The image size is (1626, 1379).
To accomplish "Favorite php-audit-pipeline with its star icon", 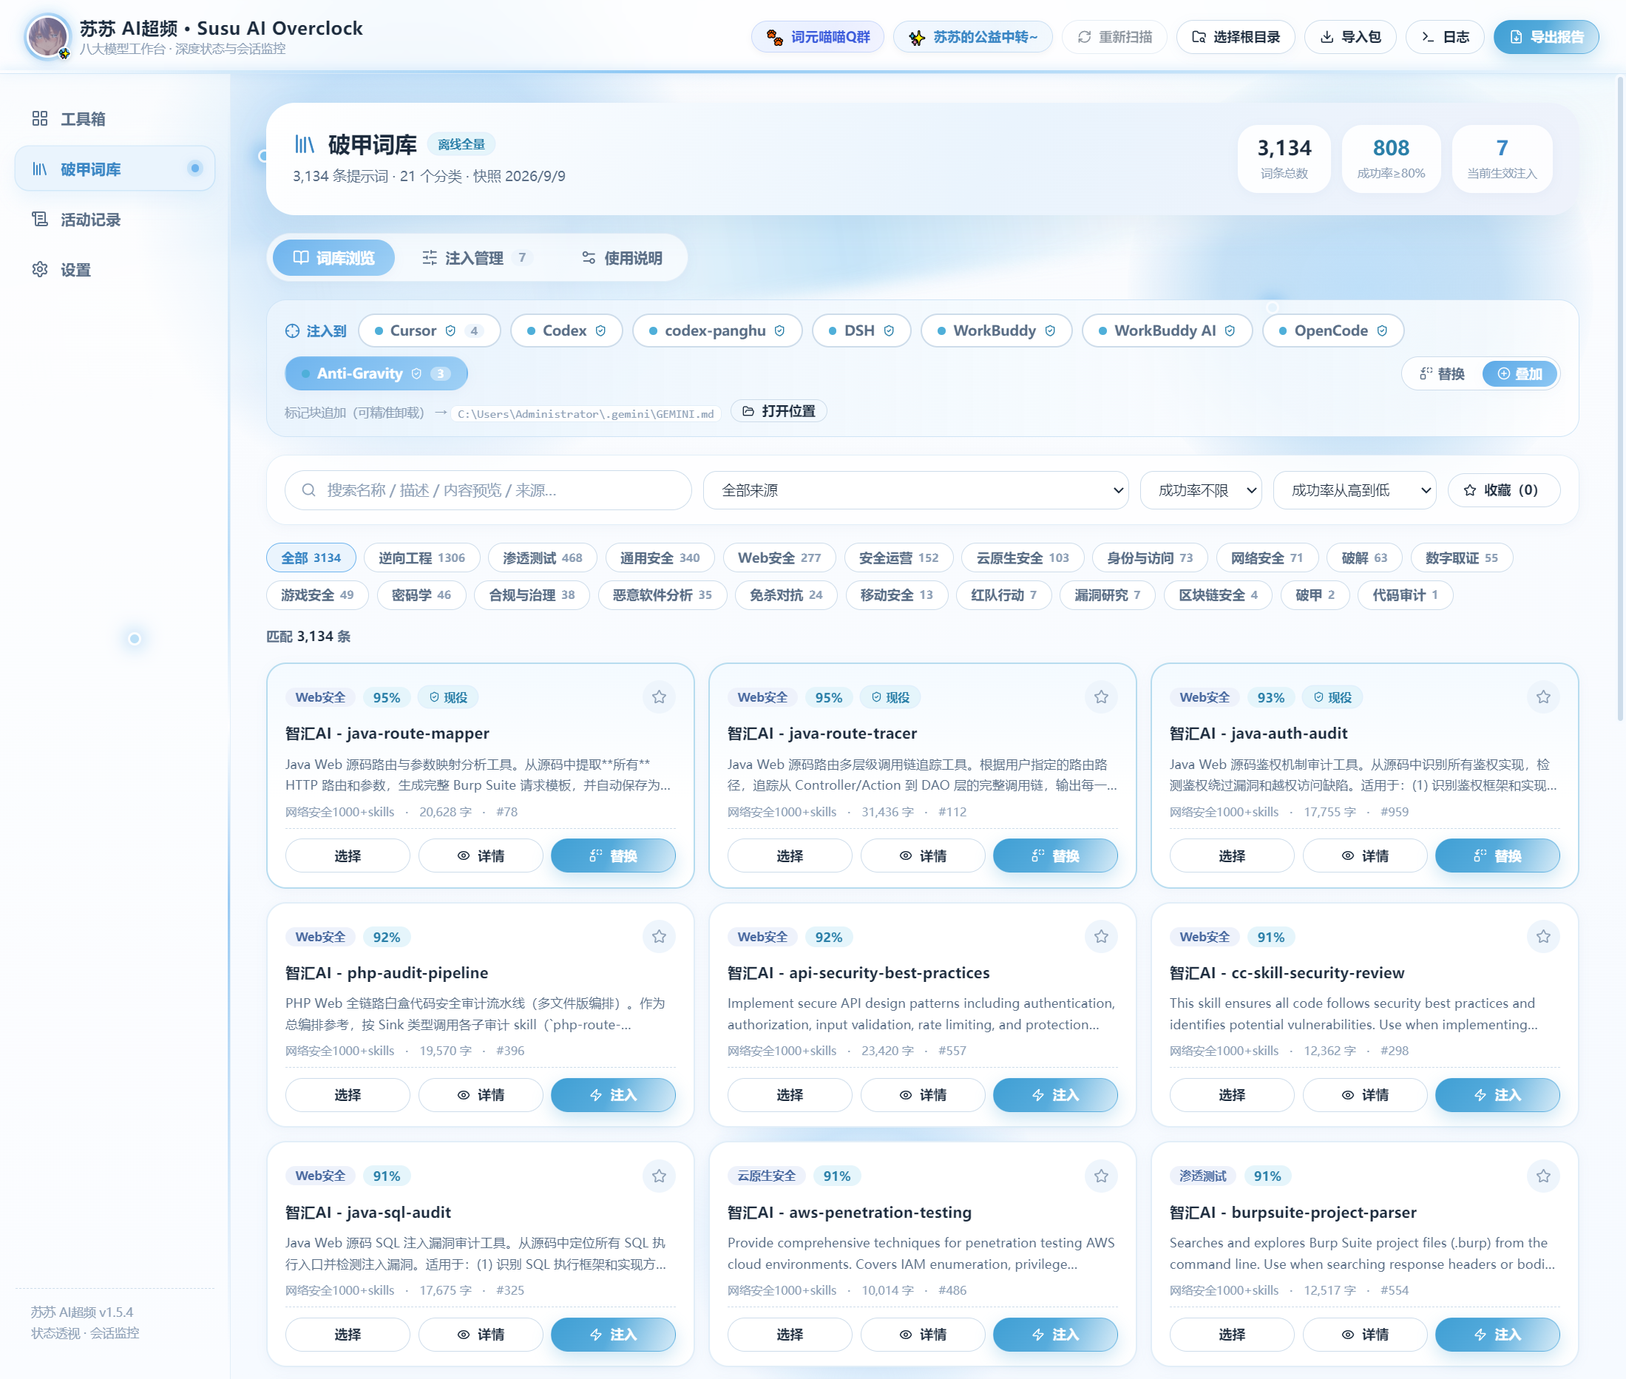I will point(659,936).
